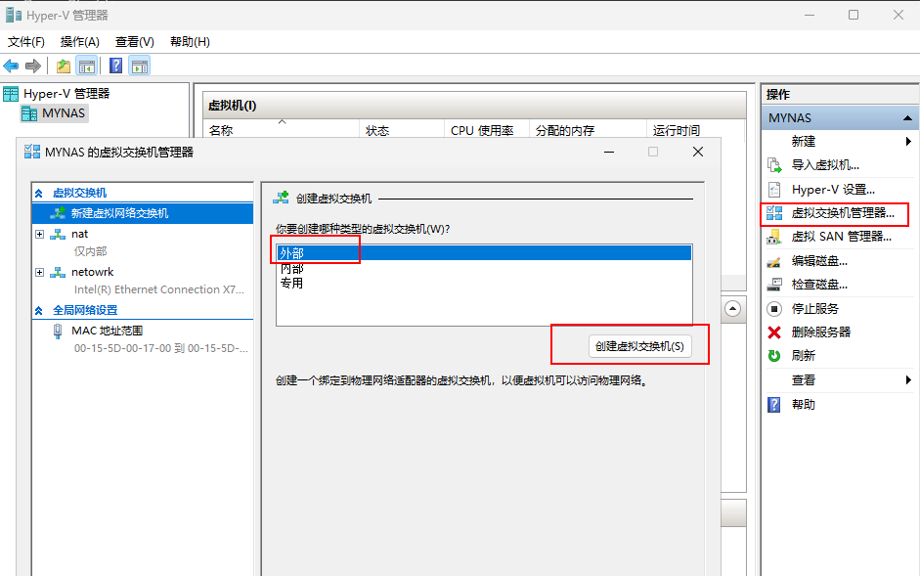Collapse the 虚拟交换机 section chevron
This screenshot has width=920, height=576.
39,193
